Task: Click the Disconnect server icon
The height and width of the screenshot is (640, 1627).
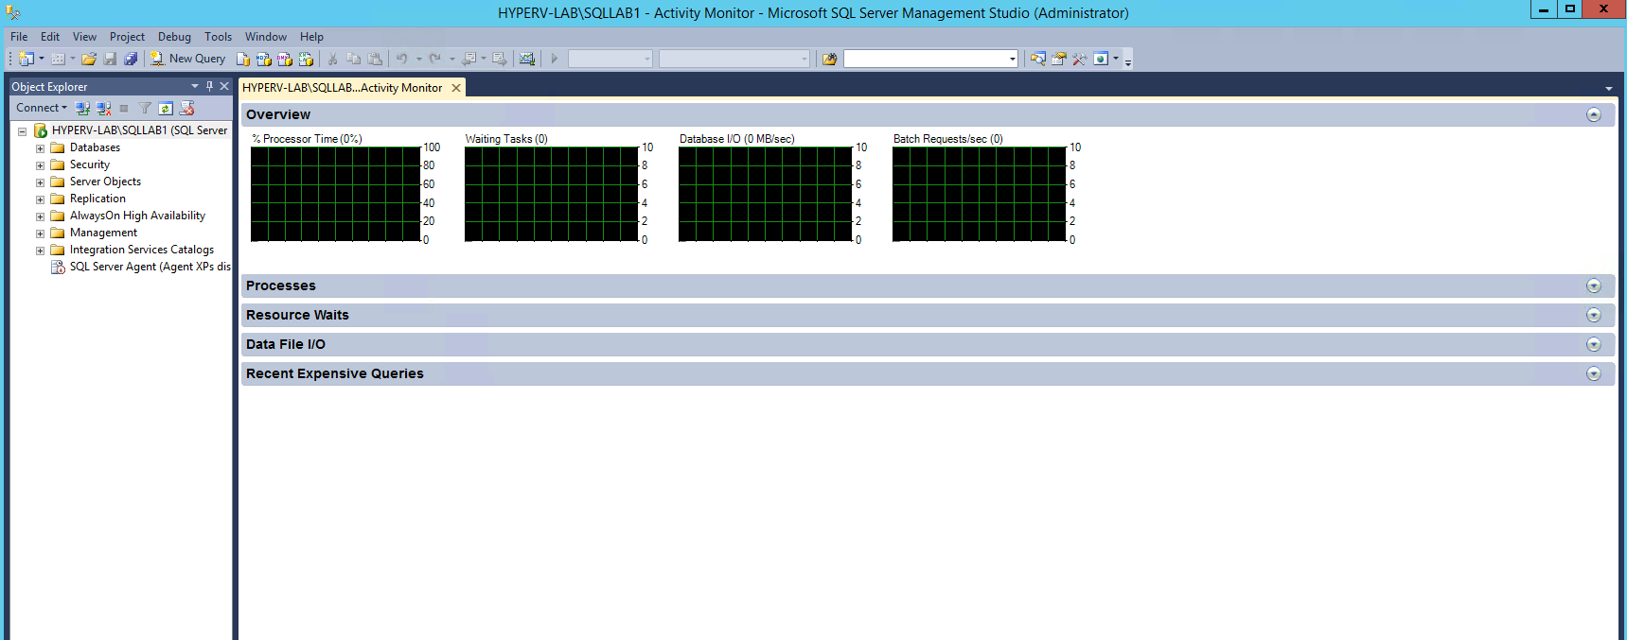Action: point(103,108)
